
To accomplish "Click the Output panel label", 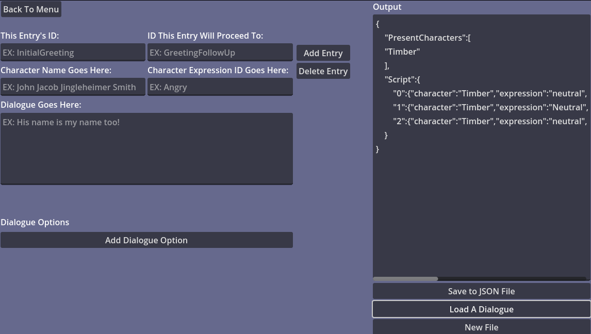I will coord(387,7).
